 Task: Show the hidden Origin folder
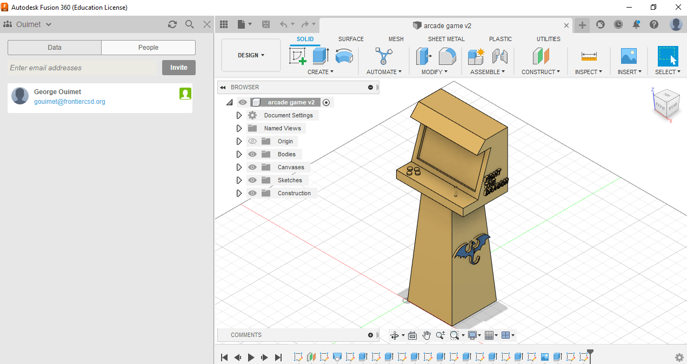coord(252,141)
